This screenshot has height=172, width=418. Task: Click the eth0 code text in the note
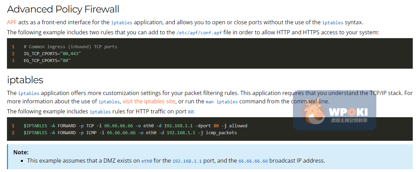coord(147,161)
